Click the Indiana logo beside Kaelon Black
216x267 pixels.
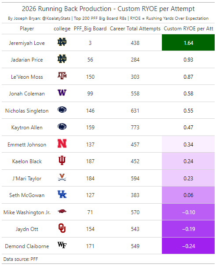point(62,160)
